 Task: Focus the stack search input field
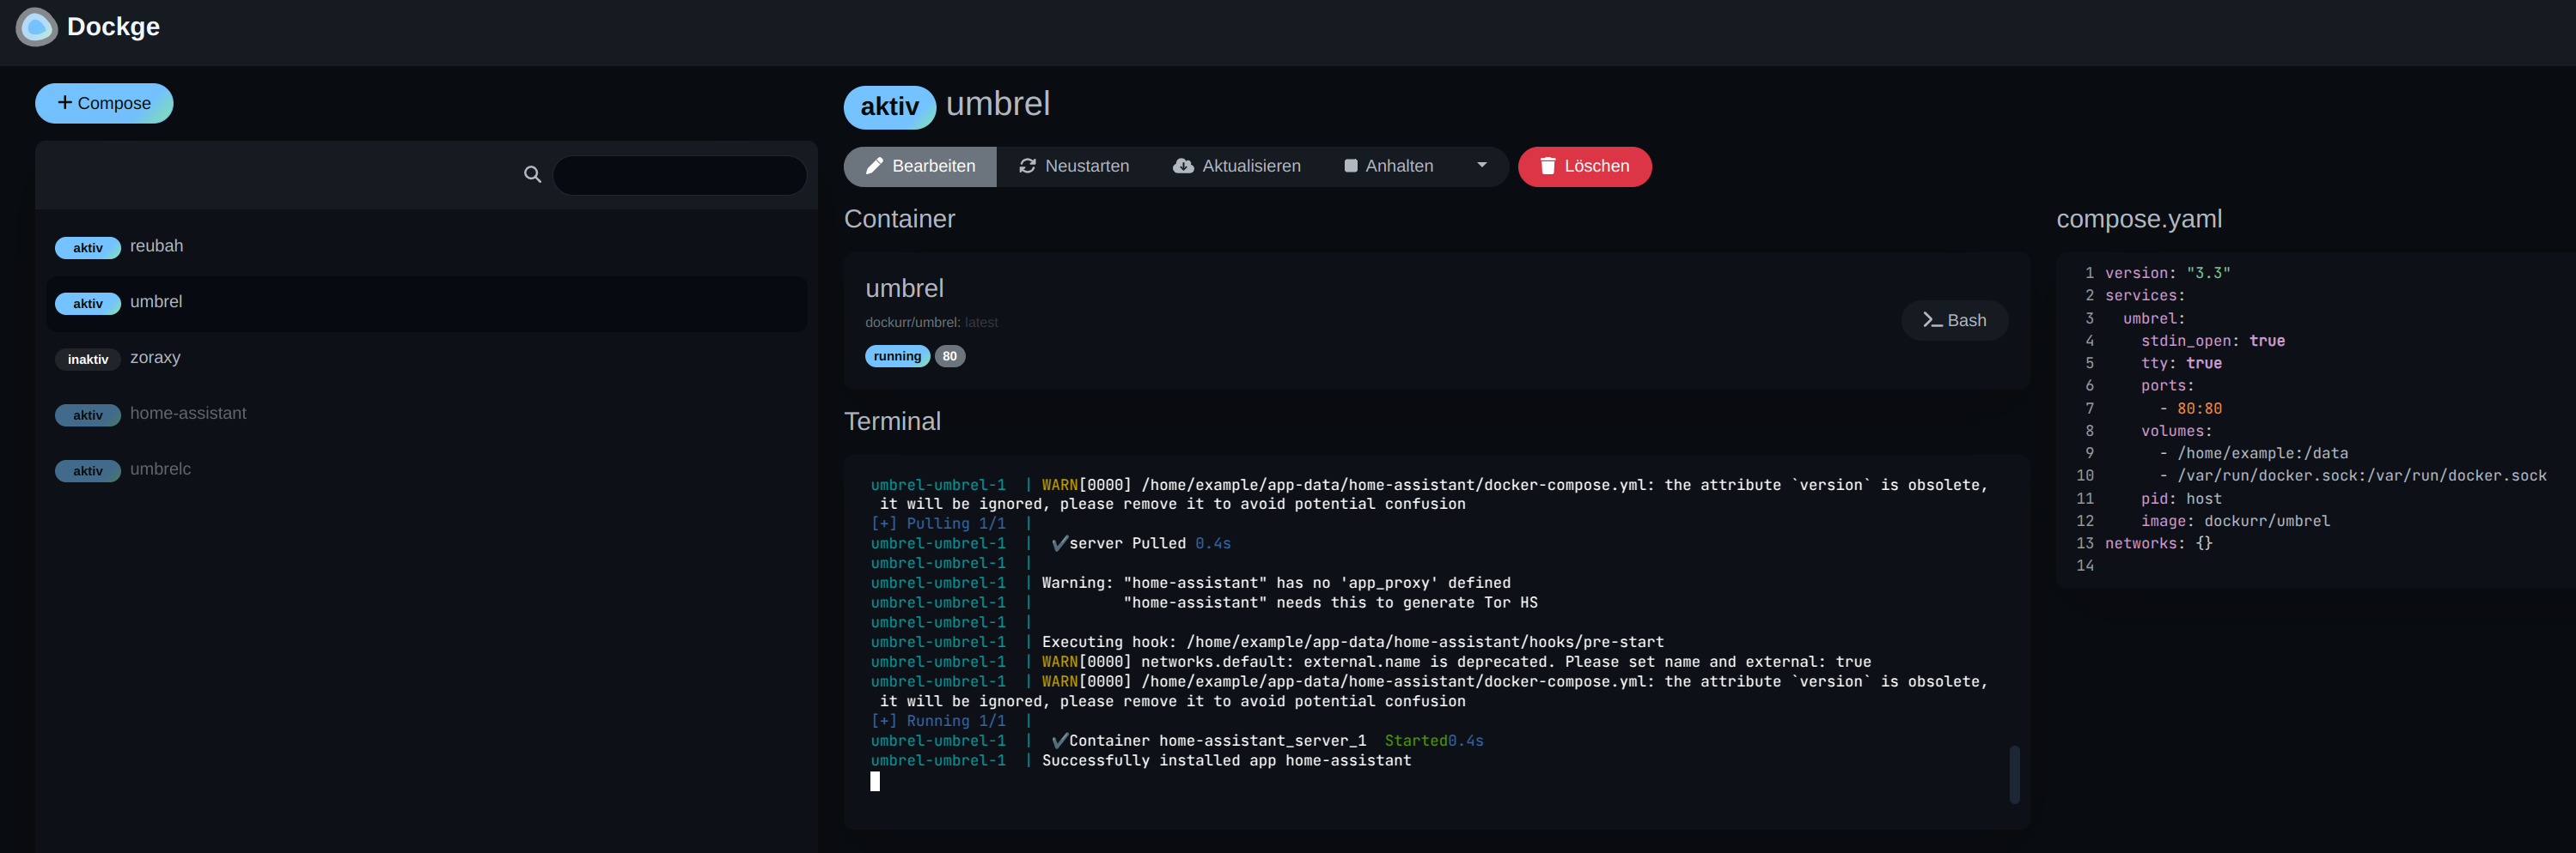coord(679,175)
